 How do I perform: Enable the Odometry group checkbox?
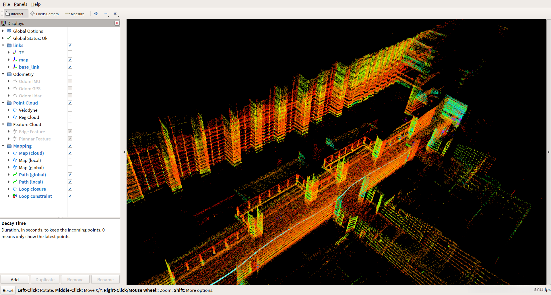click(70, 74)
